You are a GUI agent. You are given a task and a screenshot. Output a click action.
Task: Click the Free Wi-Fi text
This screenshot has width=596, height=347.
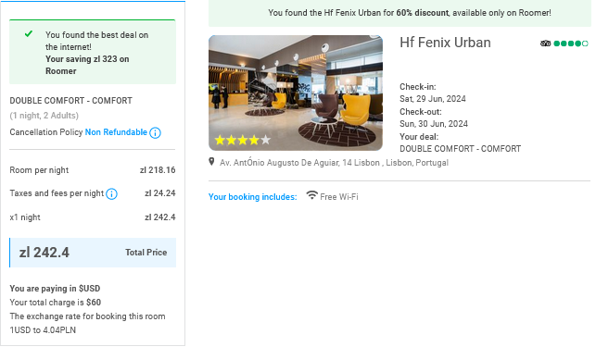click(x=339, y=197)
